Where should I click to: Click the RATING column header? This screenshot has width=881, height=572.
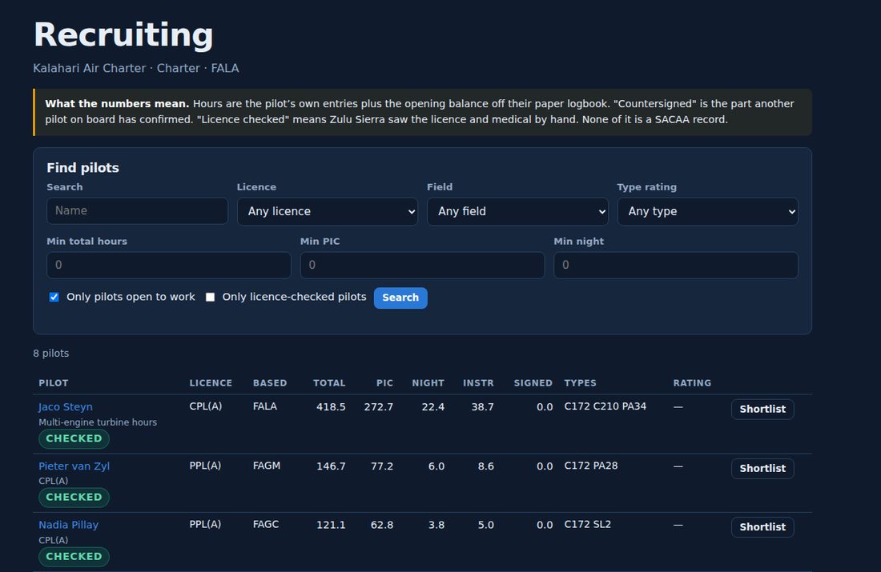tap(692, 383)
